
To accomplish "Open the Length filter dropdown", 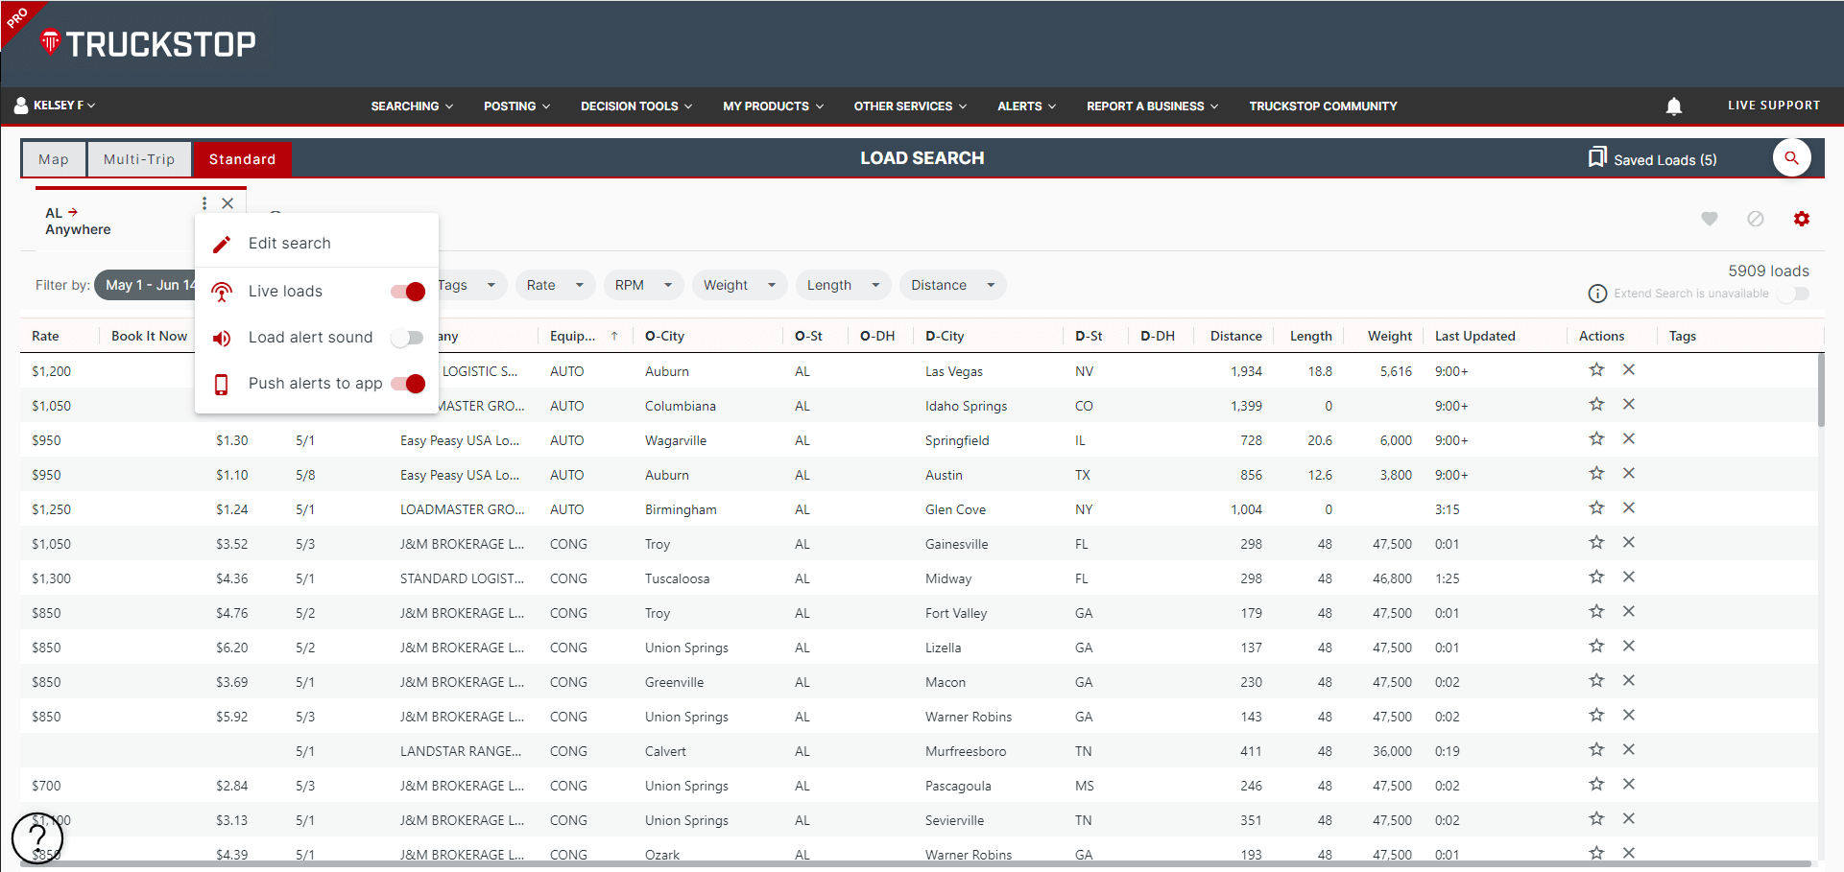I will pos(843,285).
